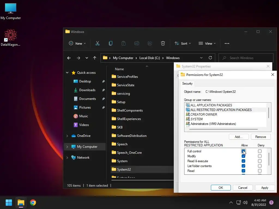
Task: Switch to the Security tab
Action: click(187, 84)
